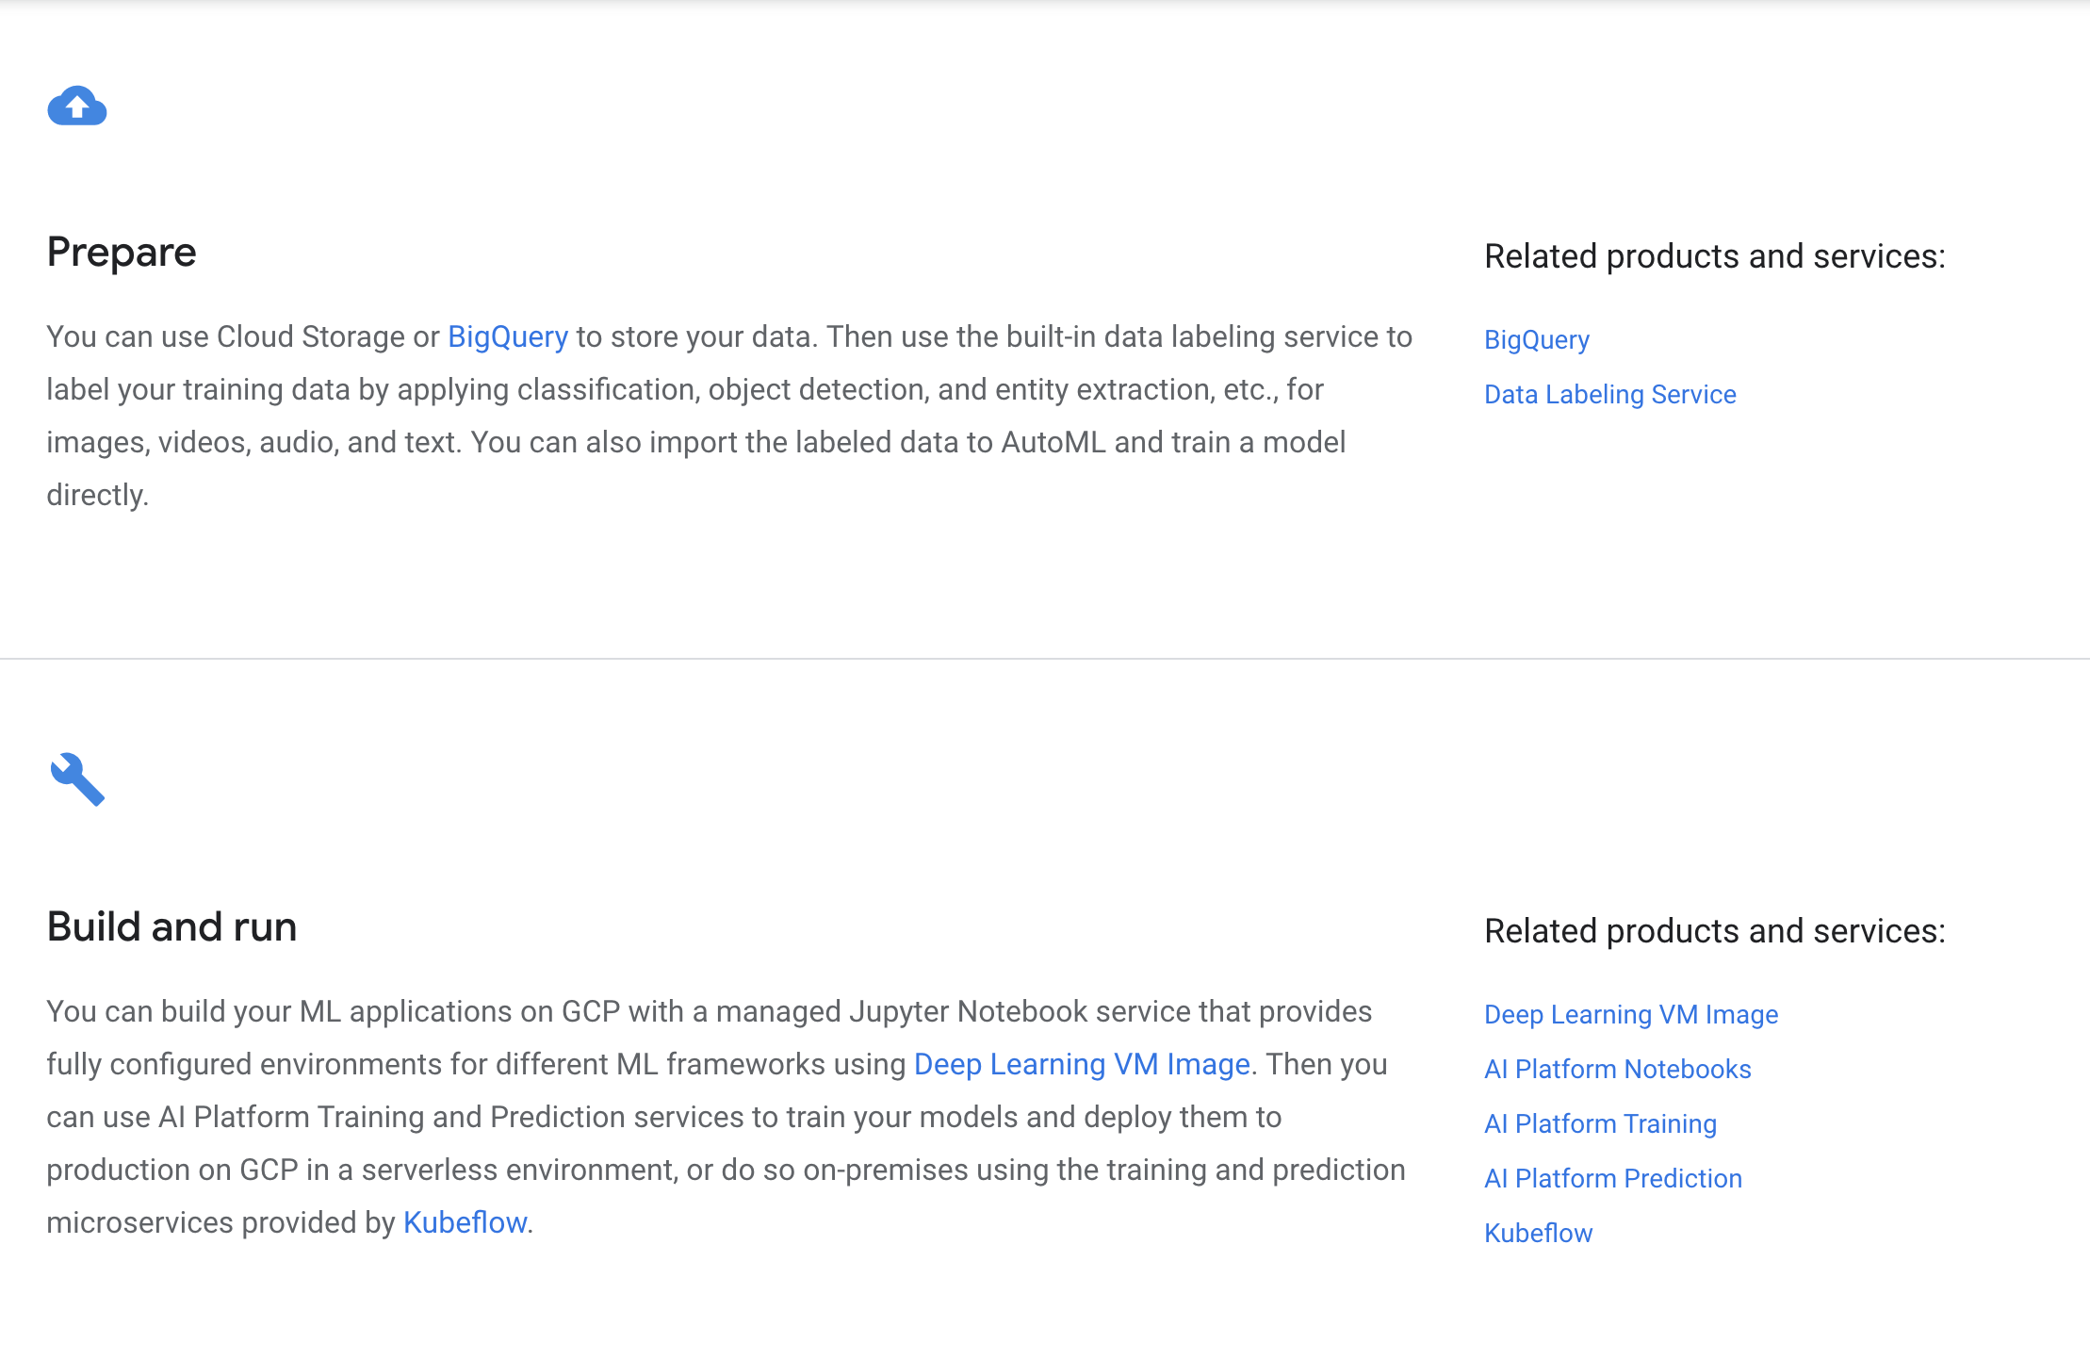Click the Prepare section heading
This screenshot has height=1359, width=2090.
(122, 253)
